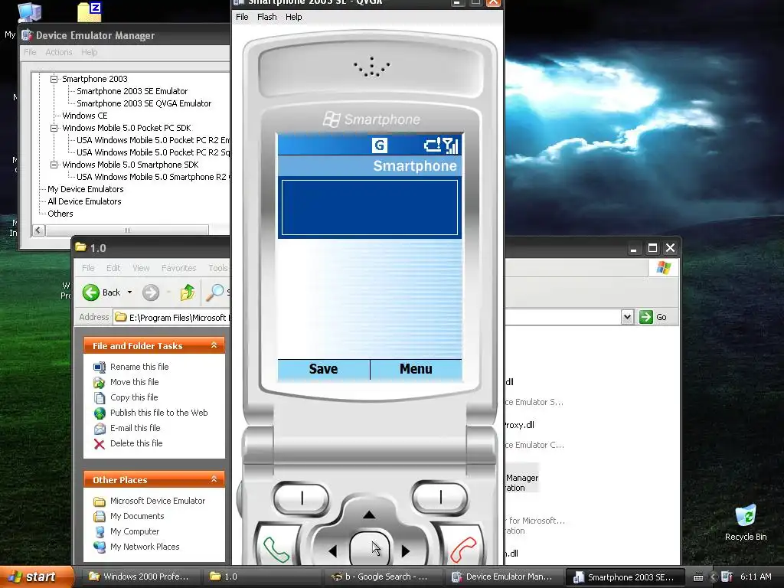The width and height of the screenshot is (784, 588).
Task: Open the Recycle Bin desktop icon
Action: pos(746,523)
